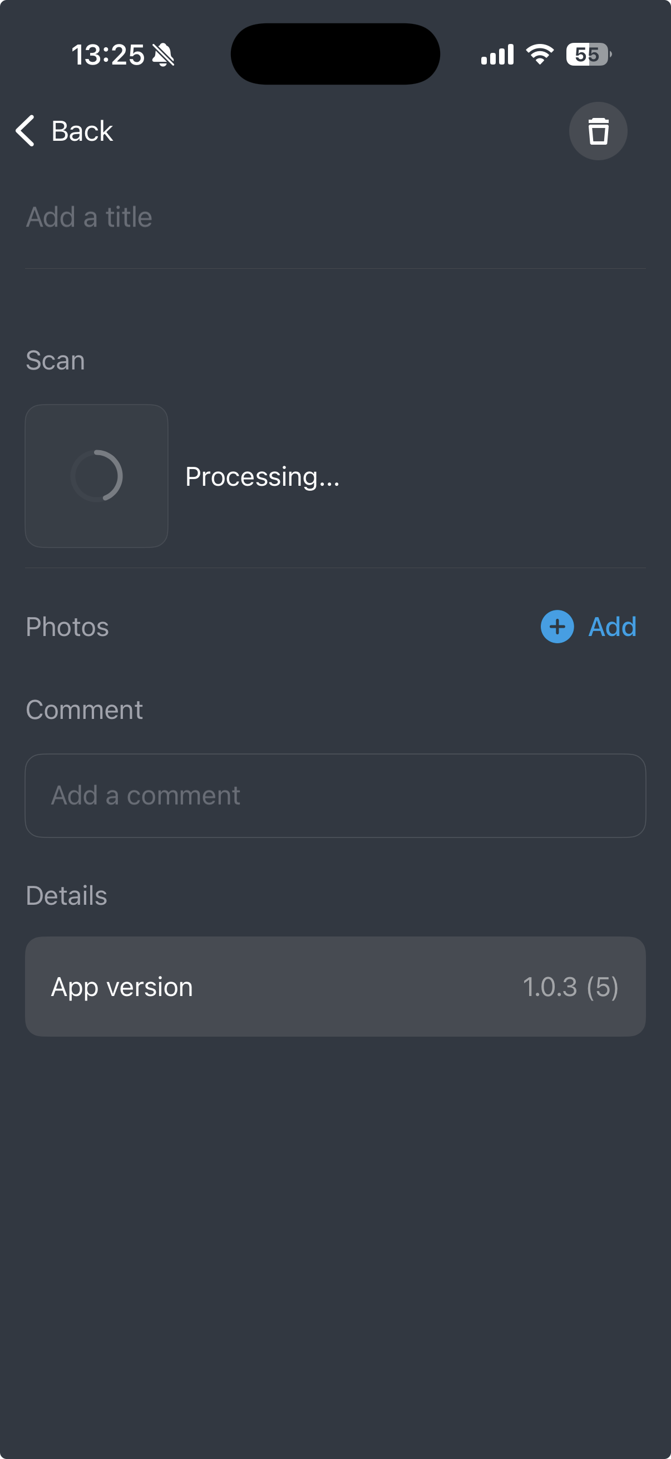Delete this scan with the trash icon
The height and width of the screenshot is (1459, 671).
(x=598, y=131)
